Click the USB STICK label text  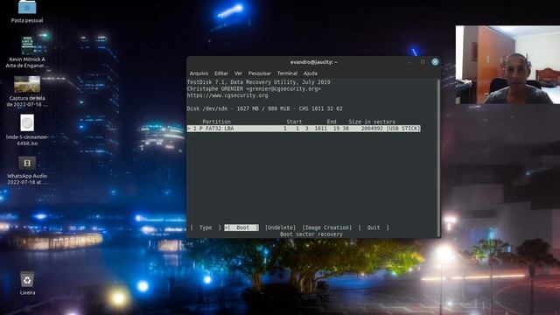(403, 129)
